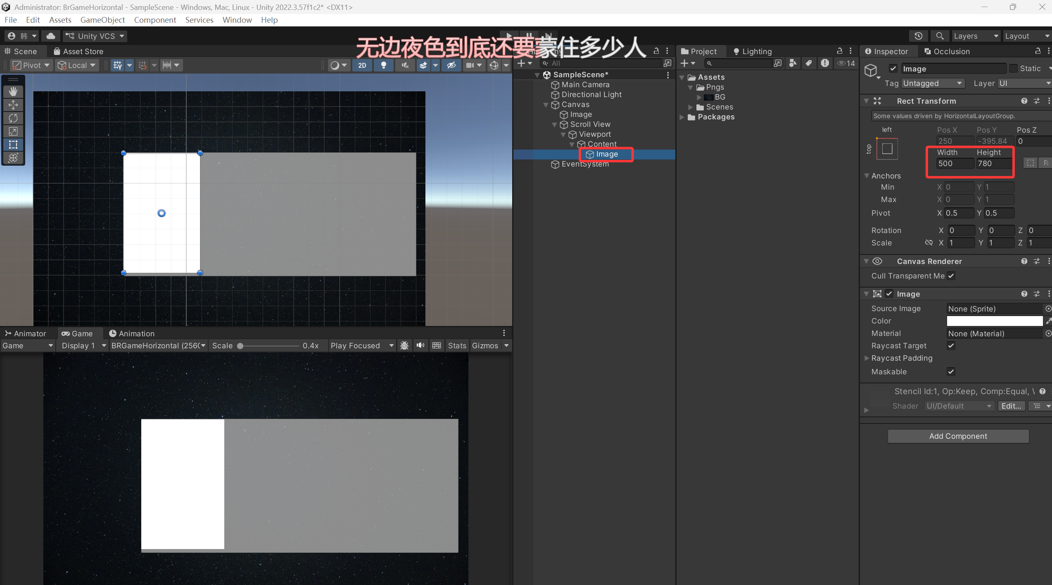Click the Pause button
The image size is (1052, 585).
coord(529,36)
